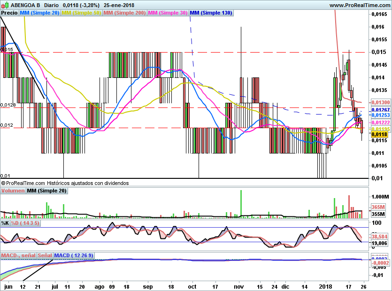Click the current price 0,0118 tag
The width and height of the screenshot is (392, 291).
(x=379, y=135)
